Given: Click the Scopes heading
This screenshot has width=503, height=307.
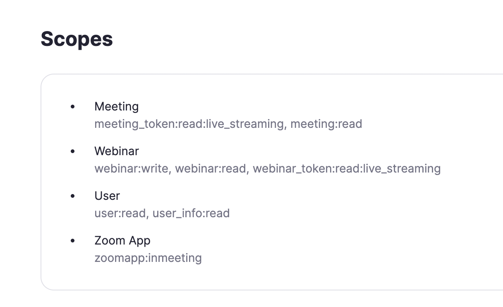Looking at the screenshot, I should point(77,39).
